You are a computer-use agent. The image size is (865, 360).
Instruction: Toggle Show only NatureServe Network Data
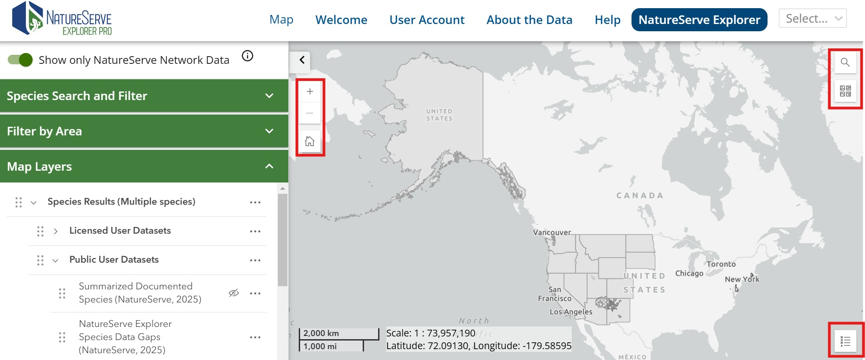point(20,60)
